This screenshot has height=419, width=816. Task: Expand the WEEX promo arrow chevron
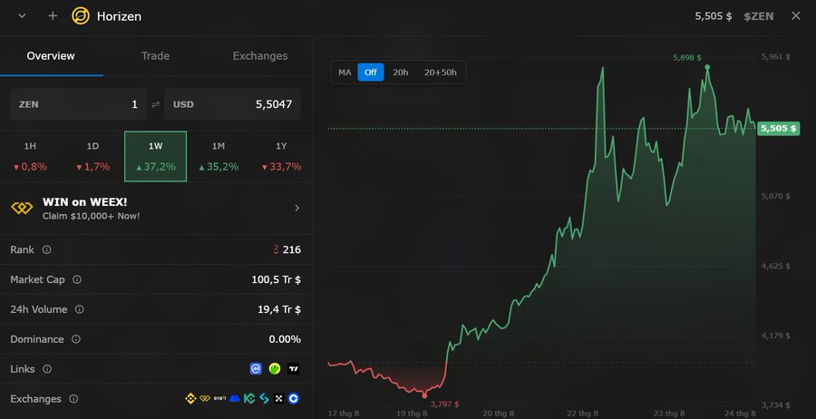297,209
